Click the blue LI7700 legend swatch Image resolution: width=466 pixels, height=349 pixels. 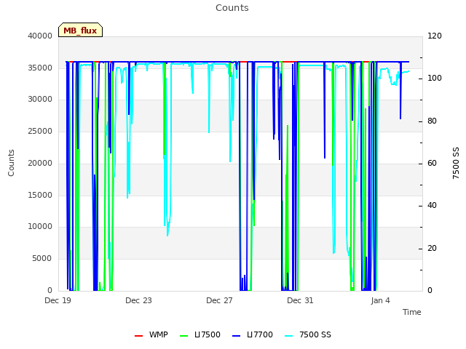click(x=236, y=336)
